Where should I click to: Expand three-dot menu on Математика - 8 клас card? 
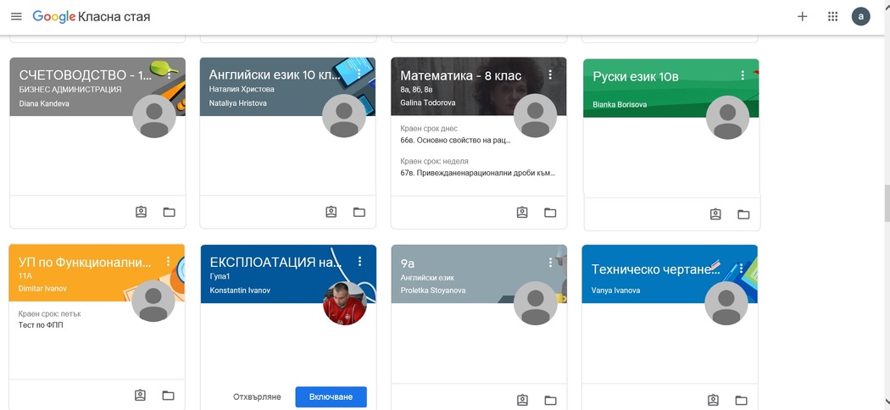pyautogui.click(x=550, y=75)
